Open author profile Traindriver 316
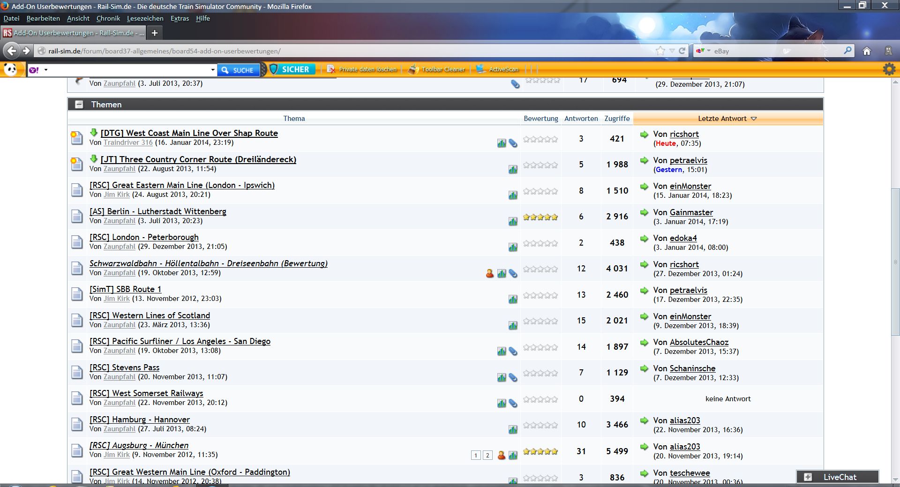 coord(128,142)
